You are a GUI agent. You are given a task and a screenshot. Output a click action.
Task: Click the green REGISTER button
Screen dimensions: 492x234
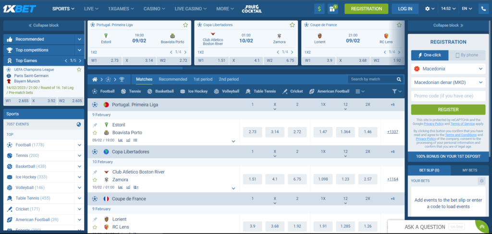click(x=448, y=110)
